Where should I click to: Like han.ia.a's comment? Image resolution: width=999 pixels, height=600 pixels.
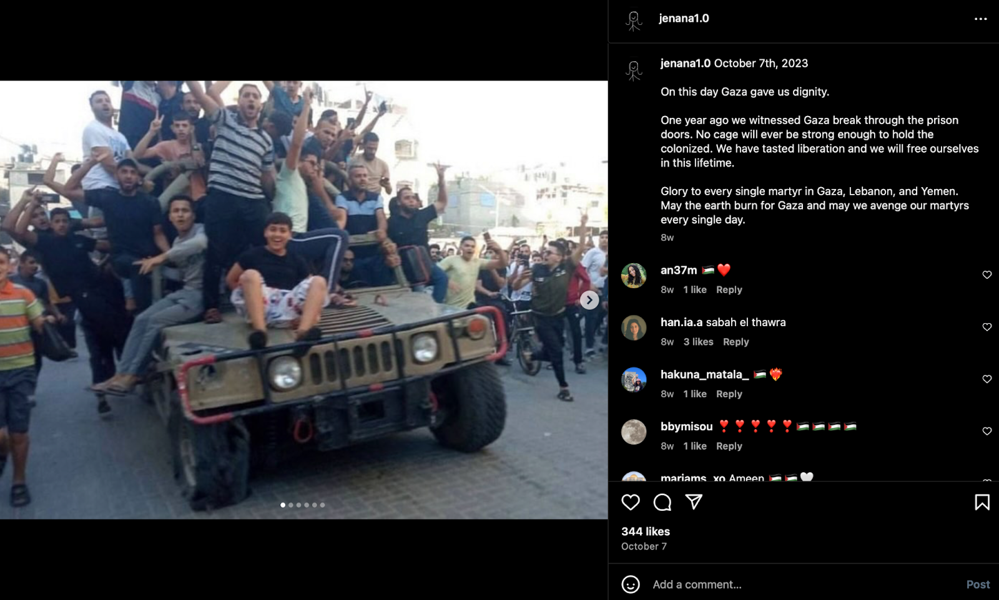tap(987, 327)
